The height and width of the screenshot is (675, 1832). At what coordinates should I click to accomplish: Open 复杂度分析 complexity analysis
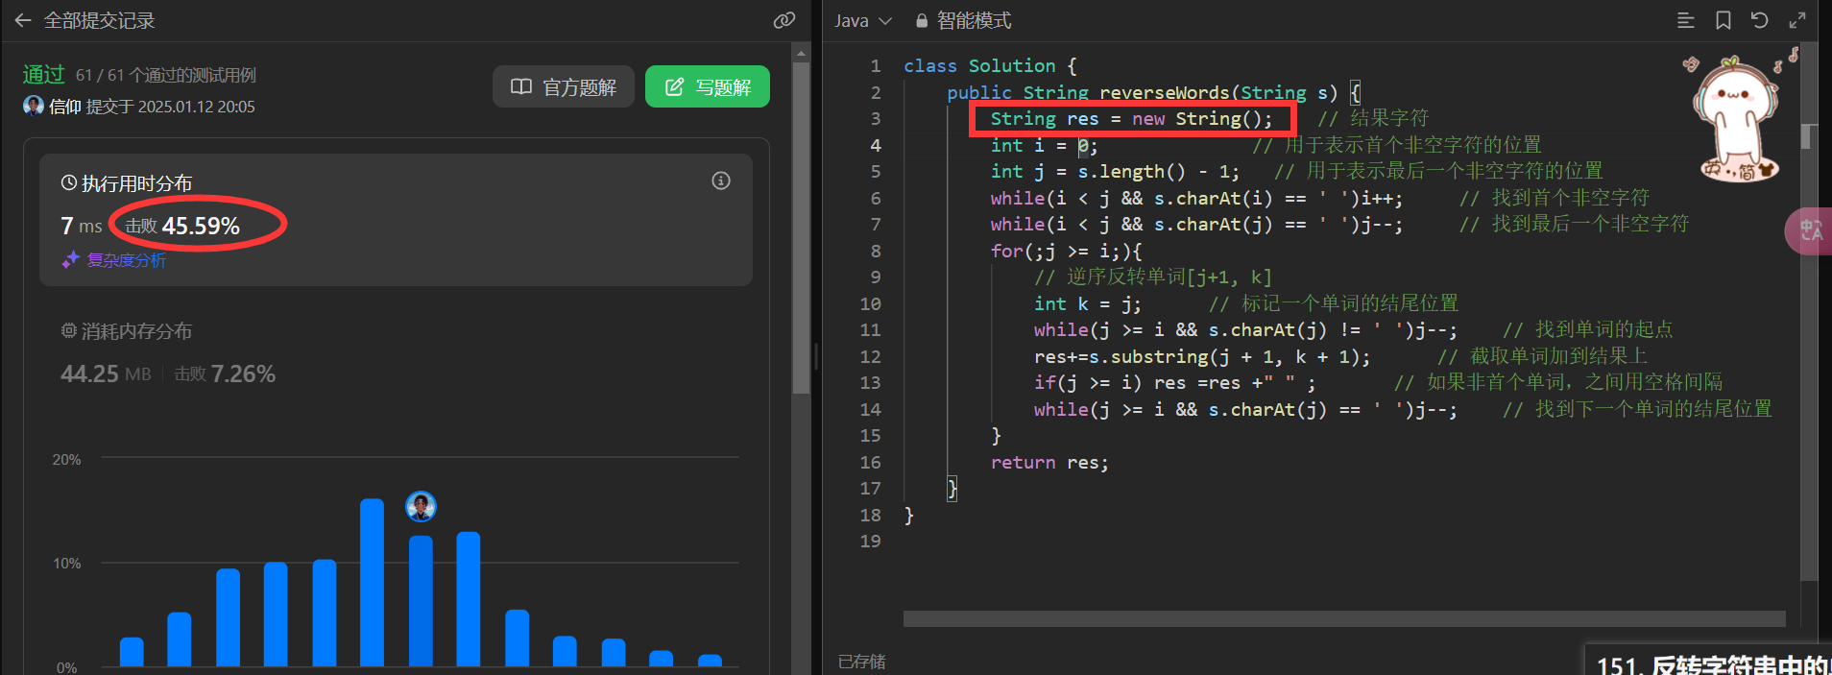pyautogui.click(x=126, y=260)
